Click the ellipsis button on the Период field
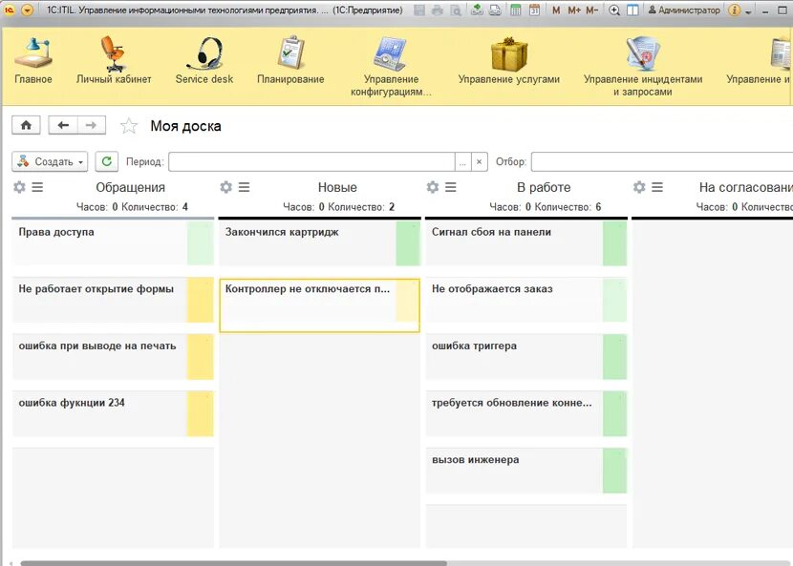Screen dimensions: 793x566 462,161
